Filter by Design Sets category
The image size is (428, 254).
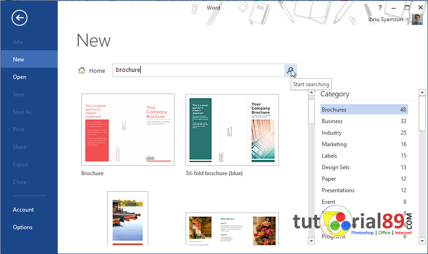pos(364,167)
